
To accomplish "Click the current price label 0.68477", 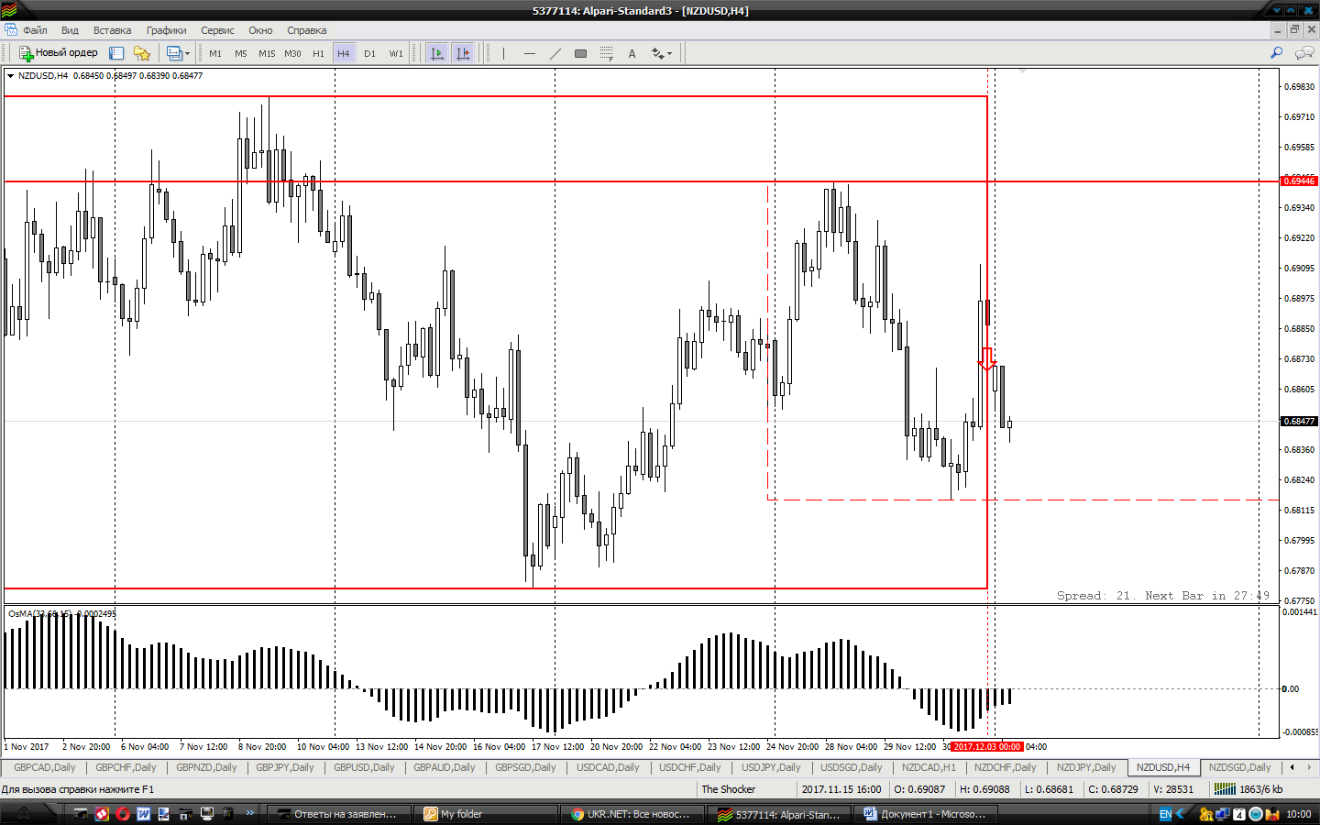I will click(x=1299, y=422).
